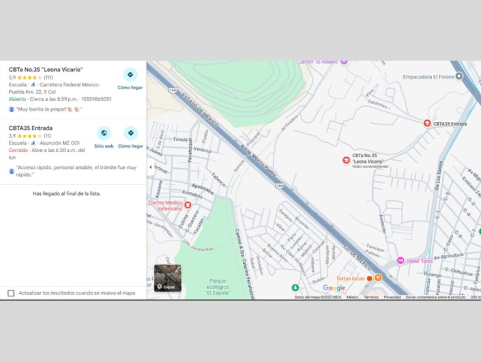The width and height of the screenshot is (481, 361).
Task: Open the Términos link in map footer
Action: coord(371,297)
